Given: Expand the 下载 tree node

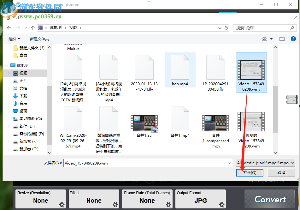Looking at the screenshot, I should (x=9, y=96).
